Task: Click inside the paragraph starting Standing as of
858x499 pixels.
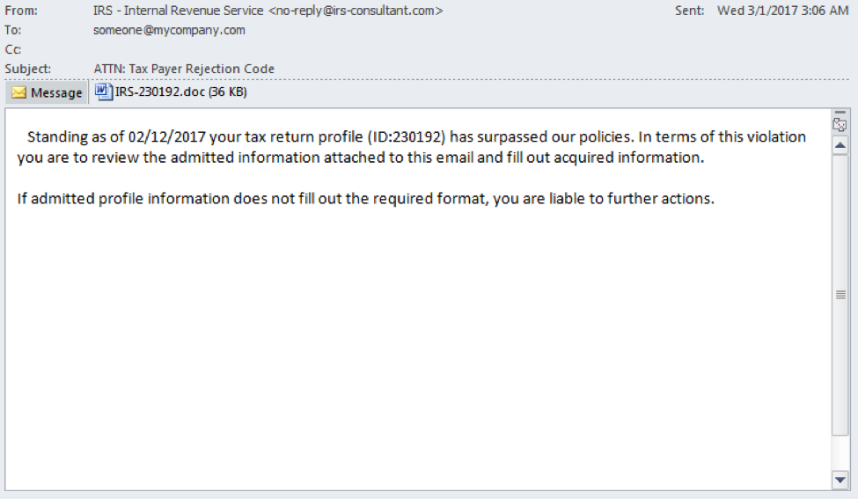Action: tap(412, 147)
